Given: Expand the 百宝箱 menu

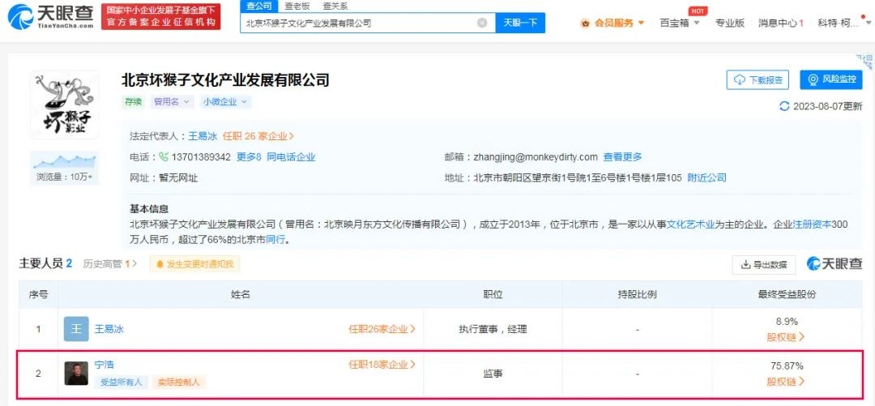Looking at the screenshot, I should (679, 23).
